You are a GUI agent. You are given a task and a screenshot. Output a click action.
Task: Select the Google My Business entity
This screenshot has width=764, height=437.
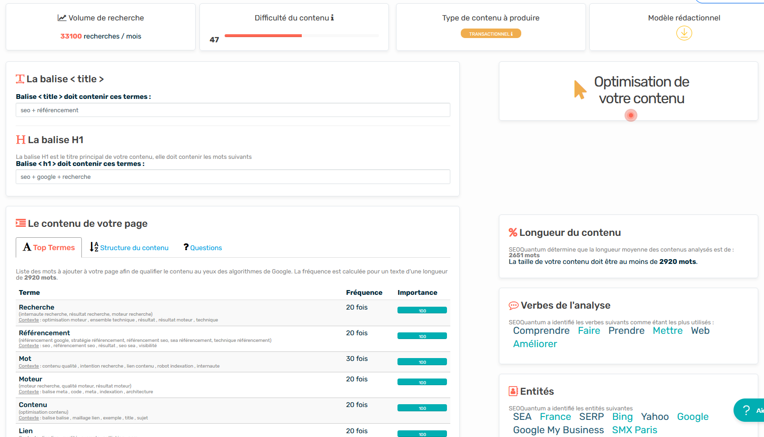coord(558,430)
